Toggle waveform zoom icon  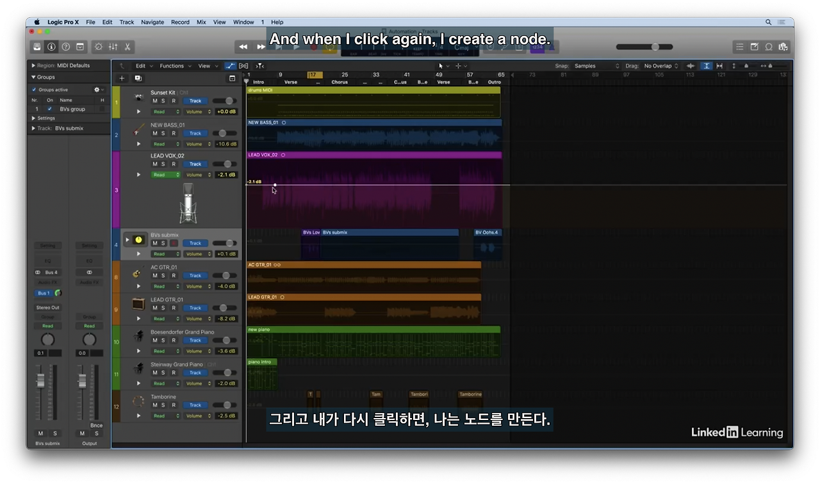click(691, 66)
